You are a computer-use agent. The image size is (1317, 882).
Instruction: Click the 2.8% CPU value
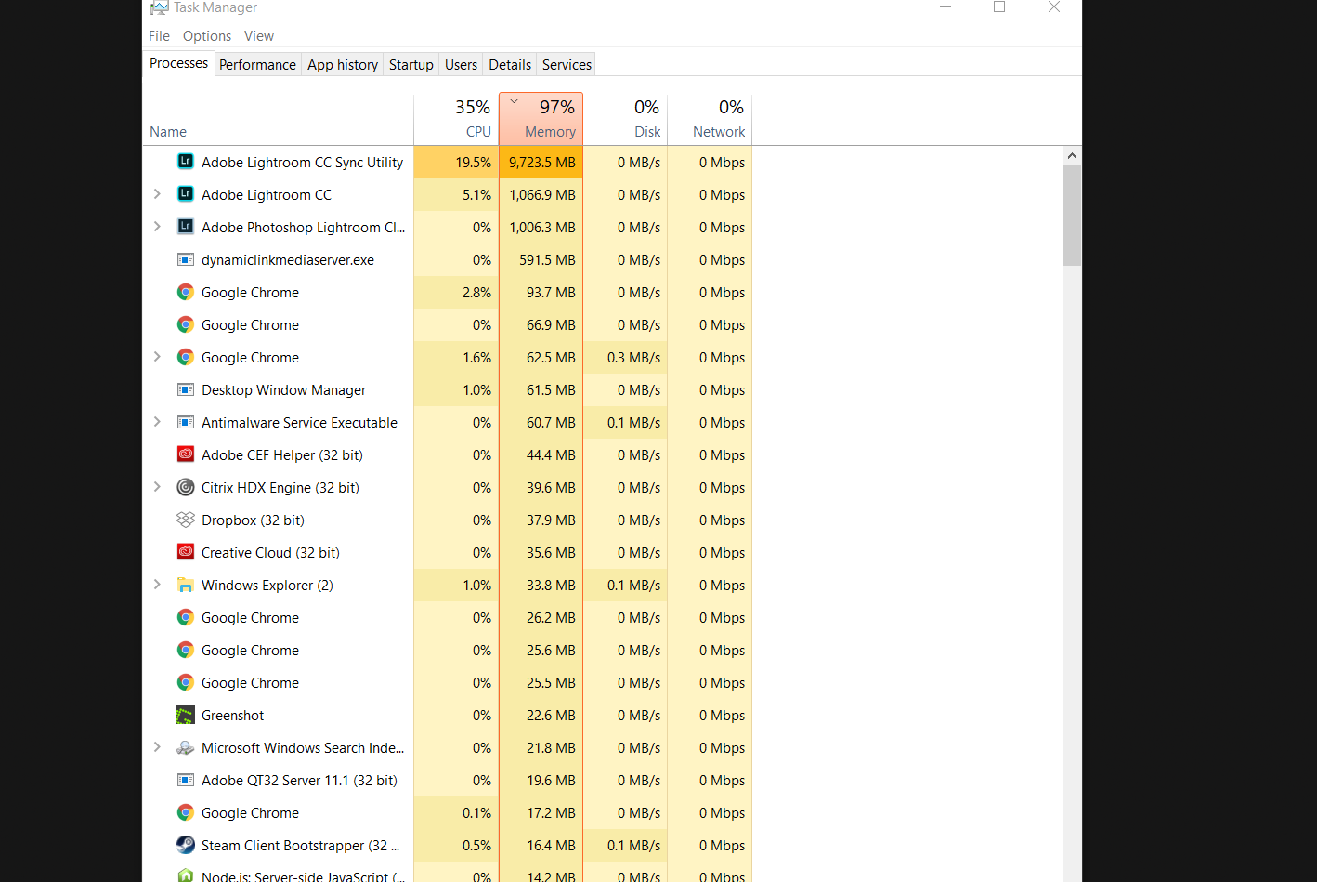tap(456, 292)
